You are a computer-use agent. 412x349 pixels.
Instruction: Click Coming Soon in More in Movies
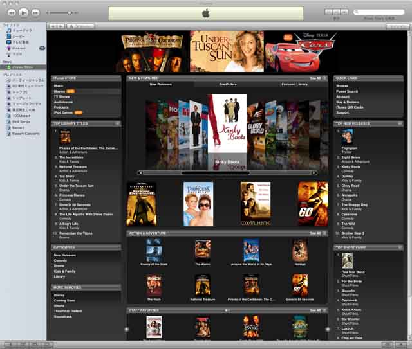tap(64, 300)
